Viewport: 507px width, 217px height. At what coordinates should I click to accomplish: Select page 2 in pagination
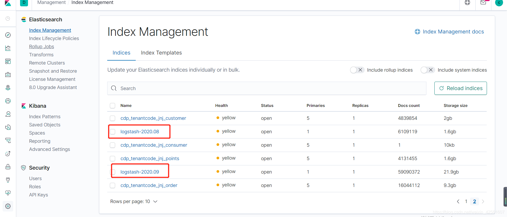click(x=475, y=201)
